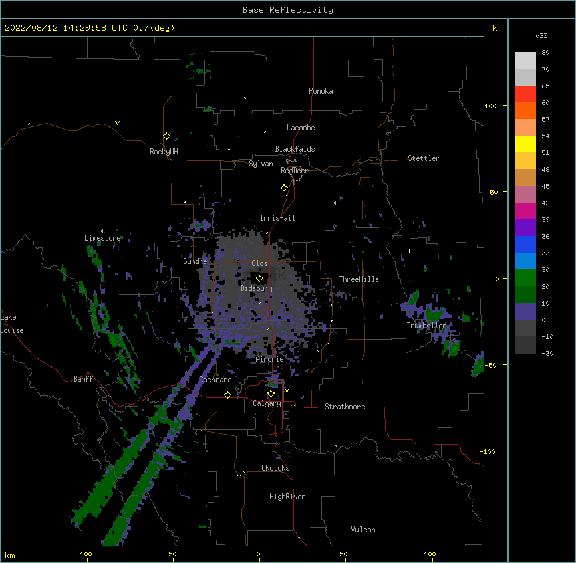Click the Innisfail label
576x563 pixels.
coord(277,218)
